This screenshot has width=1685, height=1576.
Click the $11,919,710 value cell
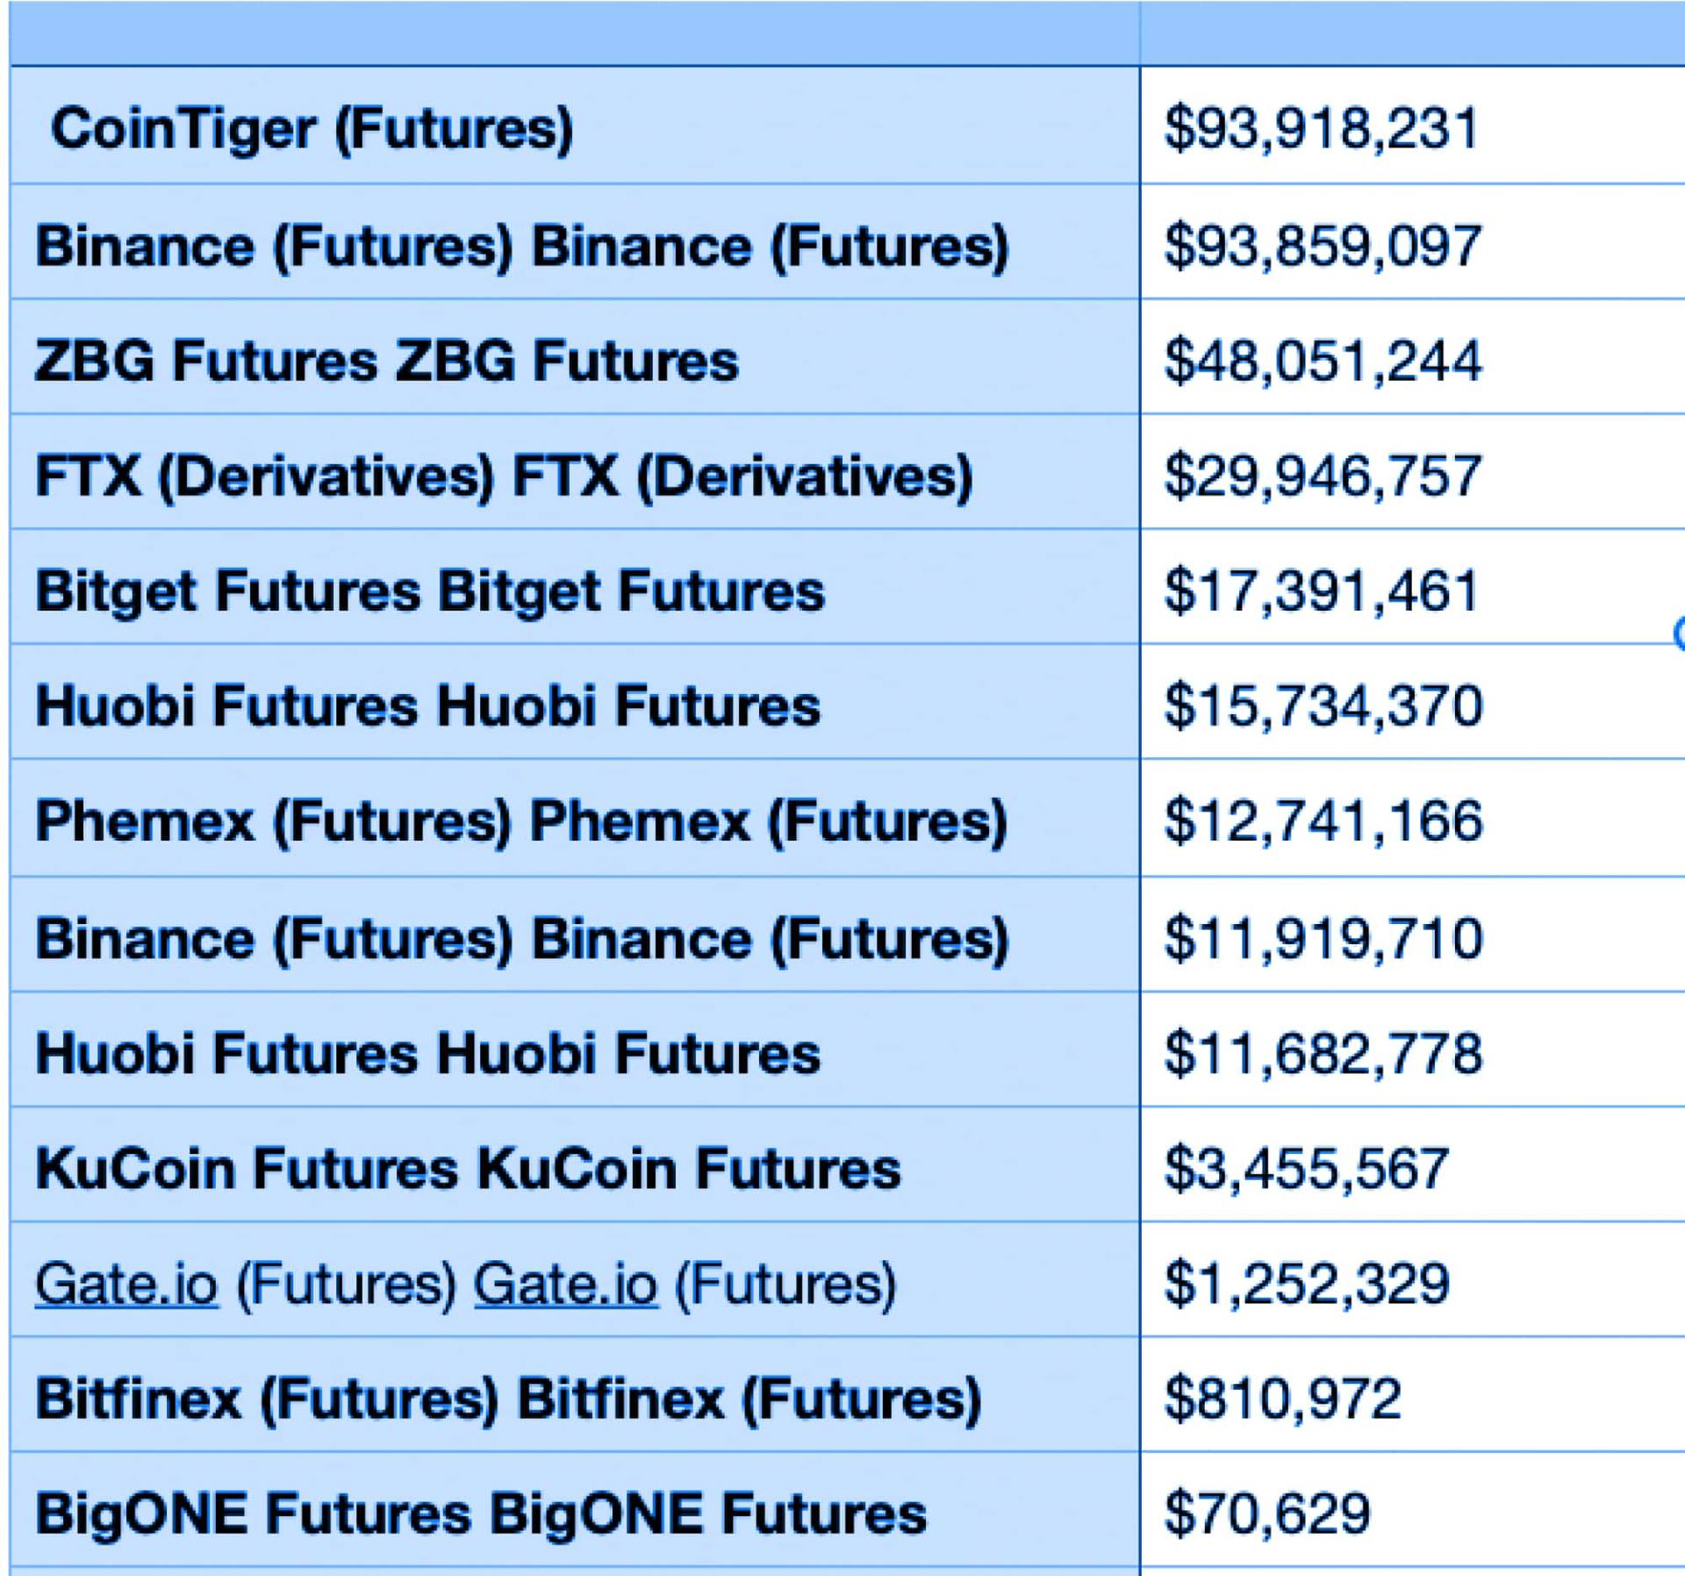tap(1323, 937)
